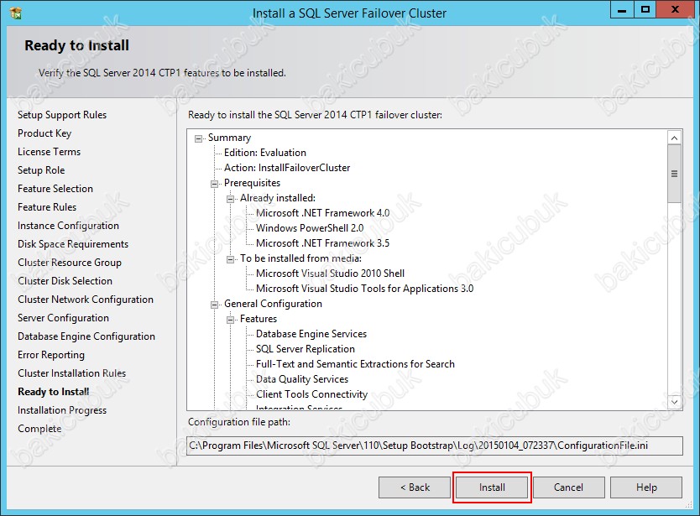Select Full-Text and Semantic Extractions for Search
Screen dimensions: 700x516
[x=355, y=364]
